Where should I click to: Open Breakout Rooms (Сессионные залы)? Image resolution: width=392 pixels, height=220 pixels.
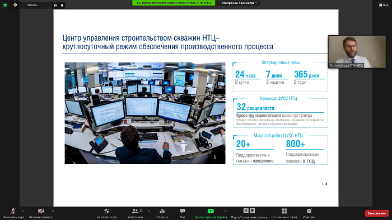[284, 211]
